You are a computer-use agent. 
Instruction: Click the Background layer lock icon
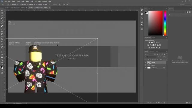click(164, 68)
